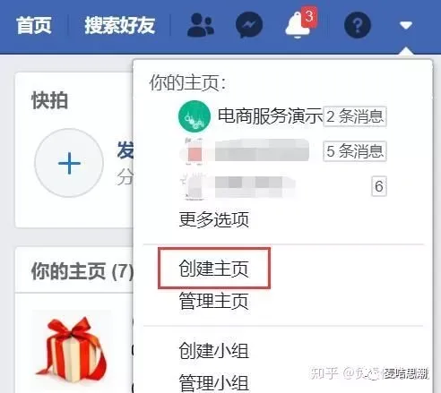Open the gift box page thumbnail
Screen dimensions: 441x393
click(x=71, y=350)
